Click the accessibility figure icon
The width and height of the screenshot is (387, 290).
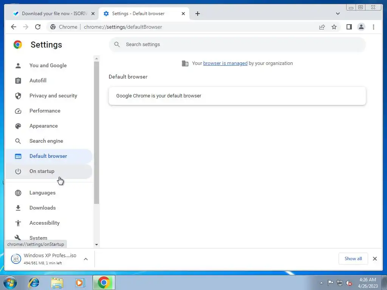click(18, 223)
